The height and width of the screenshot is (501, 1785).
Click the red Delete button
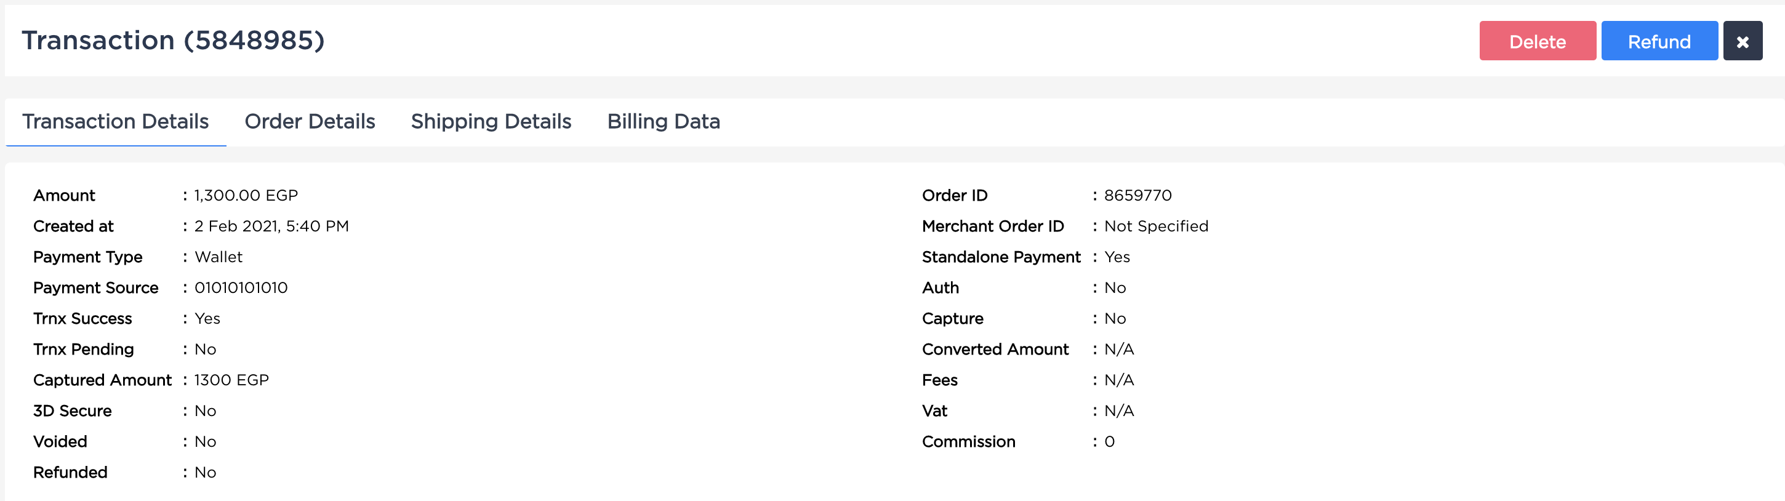(x=1537, y=42)
